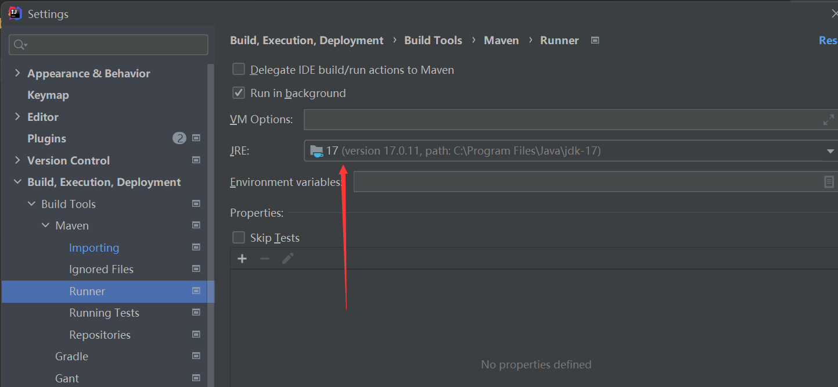Image resolution: width=838 pixels, height=387 pixels.
Task: Open the Importing settings page
Action: coord(94,248)
